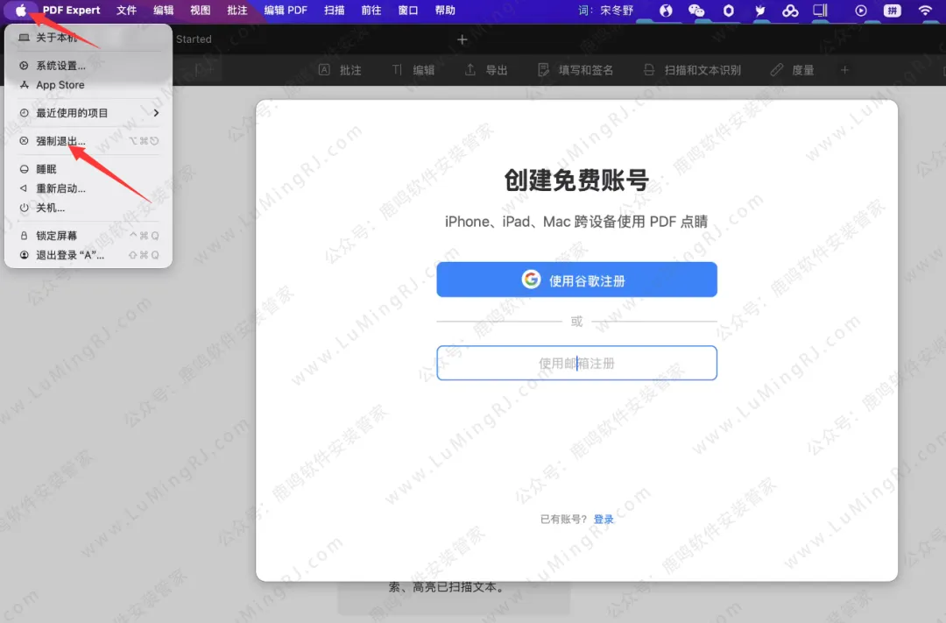Select 关于本机 in the Apple menu

tap(56, 39)
